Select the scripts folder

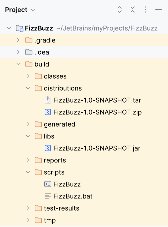[54, 172]
